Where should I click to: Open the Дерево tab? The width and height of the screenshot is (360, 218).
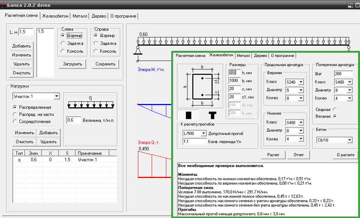(99, 16)
